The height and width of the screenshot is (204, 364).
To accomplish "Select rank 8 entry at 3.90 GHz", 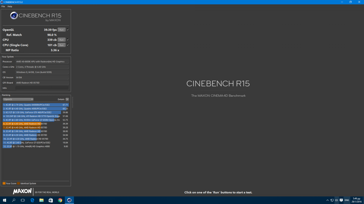I will [36, 131].
